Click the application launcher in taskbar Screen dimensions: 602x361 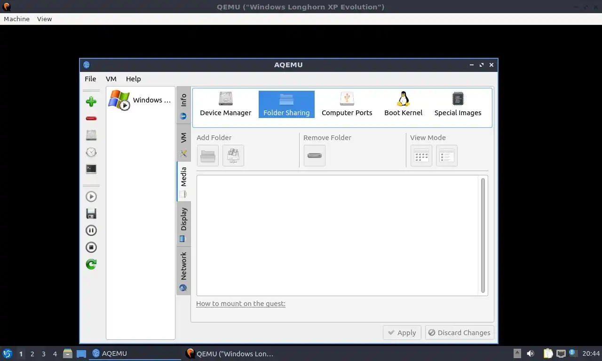7,353
